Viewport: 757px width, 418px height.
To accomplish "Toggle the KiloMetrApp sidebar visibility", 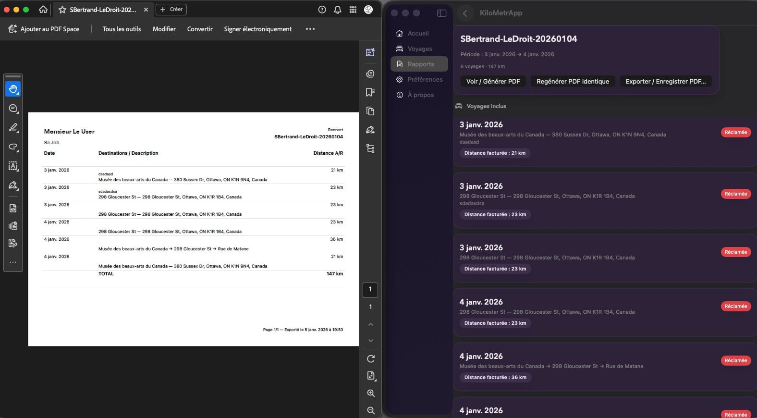I will pos(441,13).
